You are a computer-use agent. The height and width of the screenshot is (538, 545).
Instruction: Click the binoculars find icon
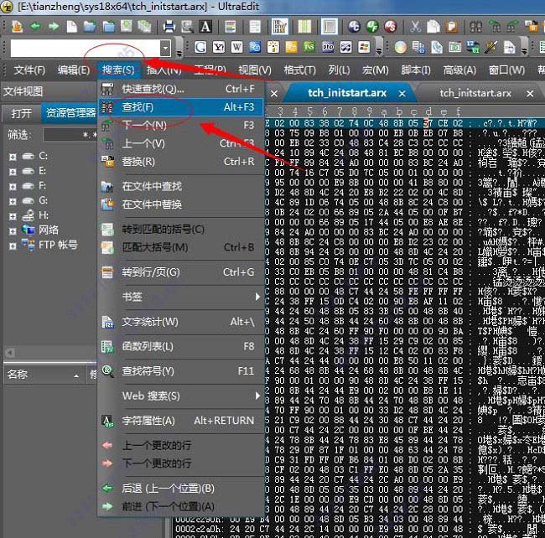pos(476,26)
